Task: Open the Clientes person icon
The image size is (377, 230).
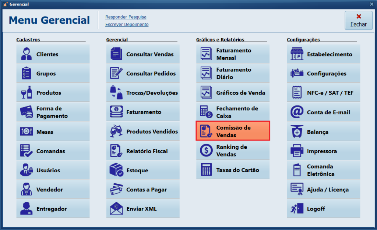Action: [x=26, y=54]
